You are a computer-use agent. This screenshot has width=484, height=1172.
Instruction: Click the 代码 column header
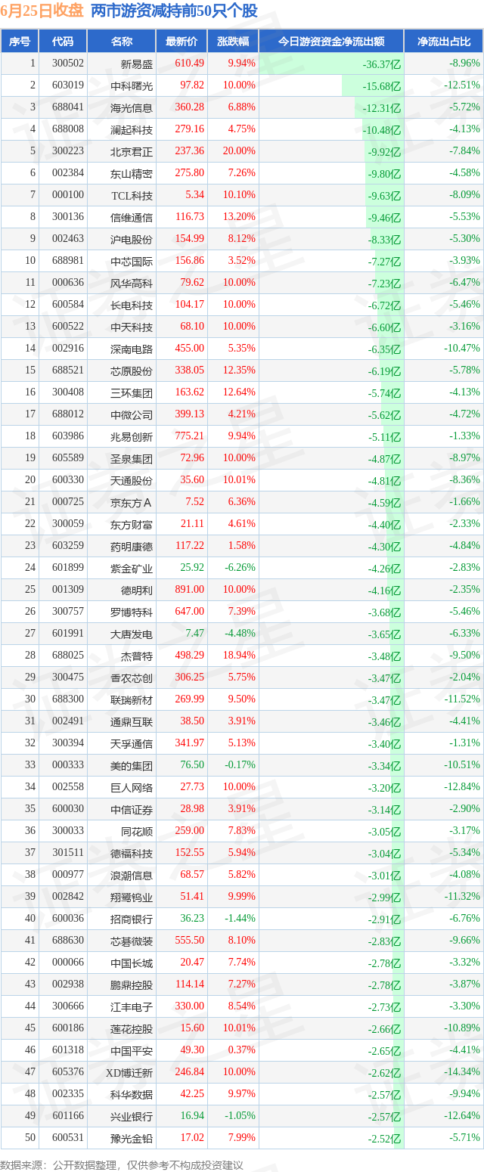63,42
